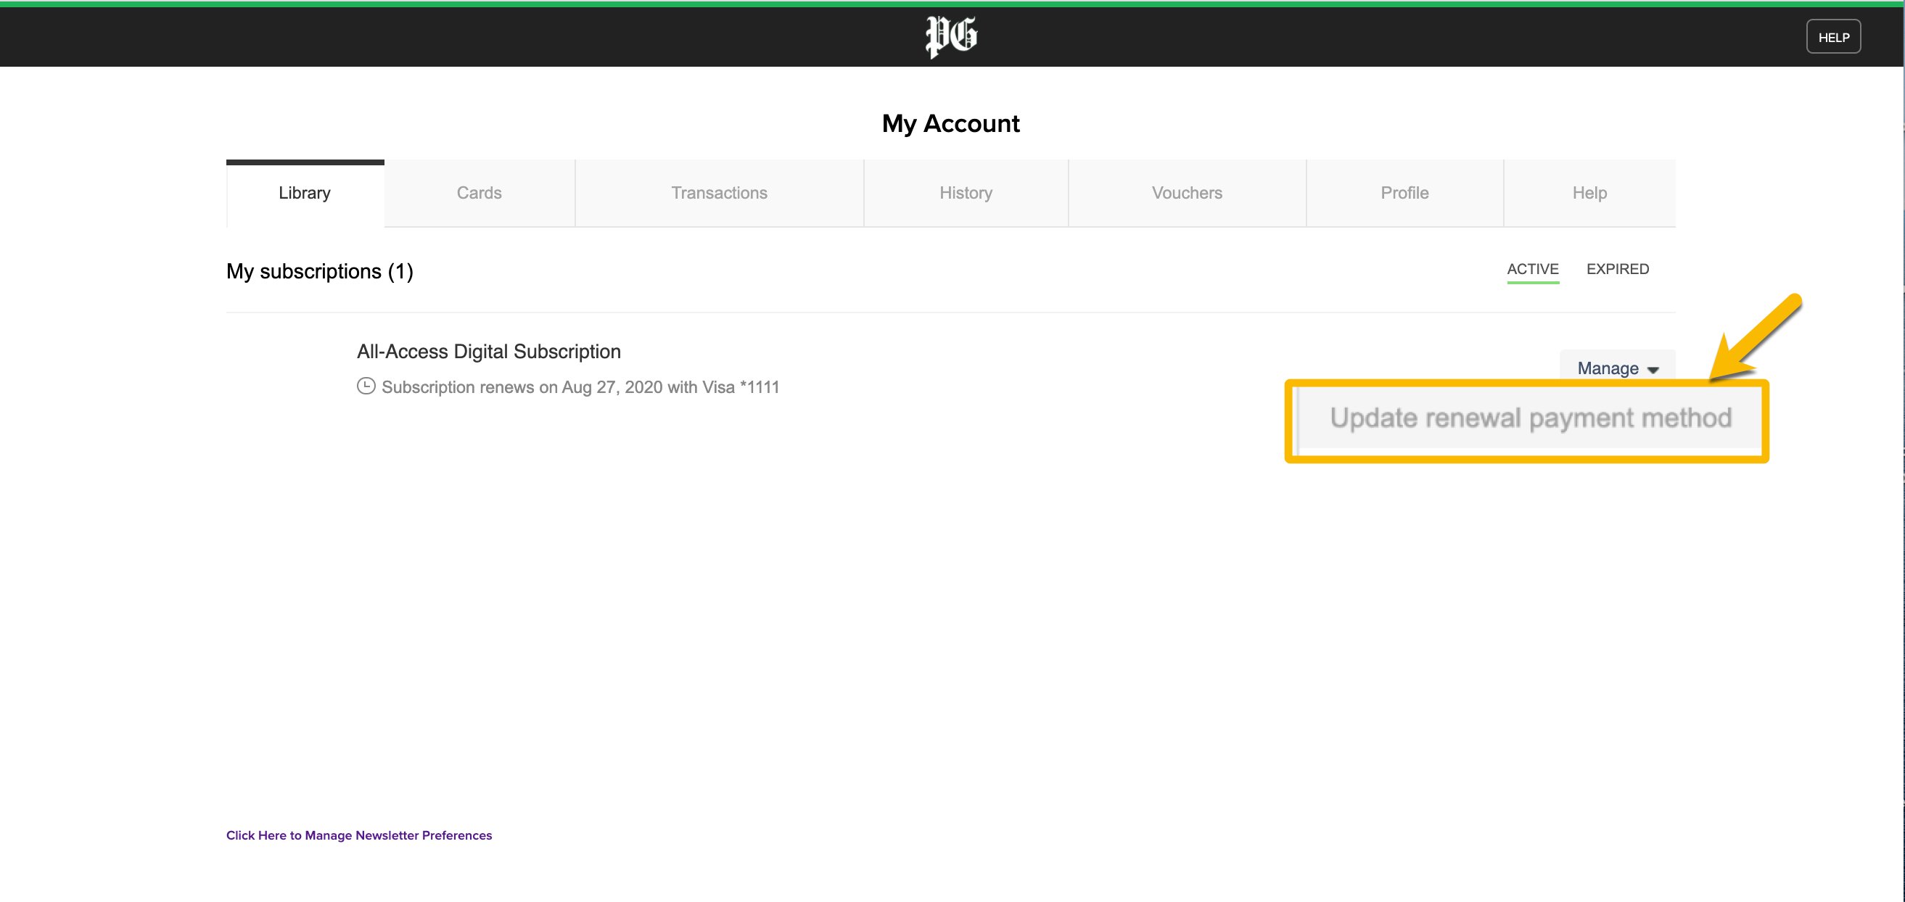Viewport: 1905px width, 902px height.
Task: Open the Vouchers tab
Action: click(x=1186, y=193)
